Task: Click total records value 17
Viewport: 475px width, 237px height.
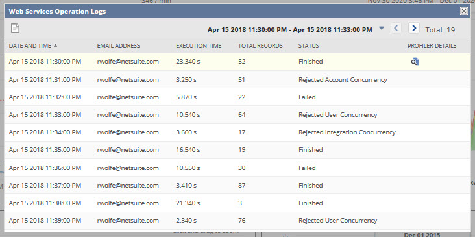Action: 242,132
